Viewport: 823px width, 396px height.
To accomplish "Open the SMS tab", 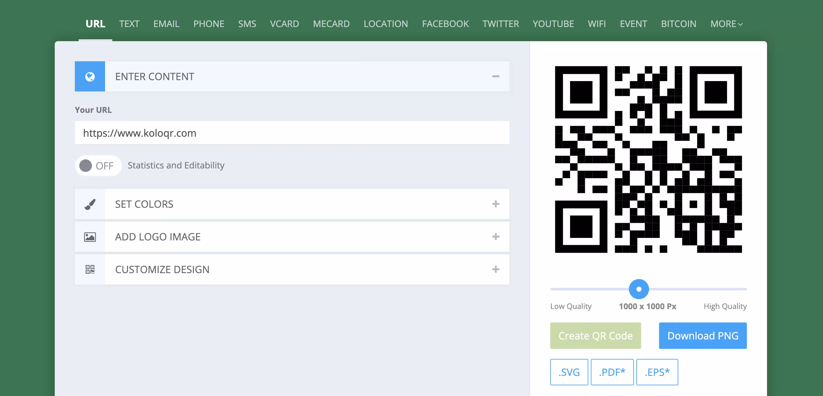I will coord(247,24).
